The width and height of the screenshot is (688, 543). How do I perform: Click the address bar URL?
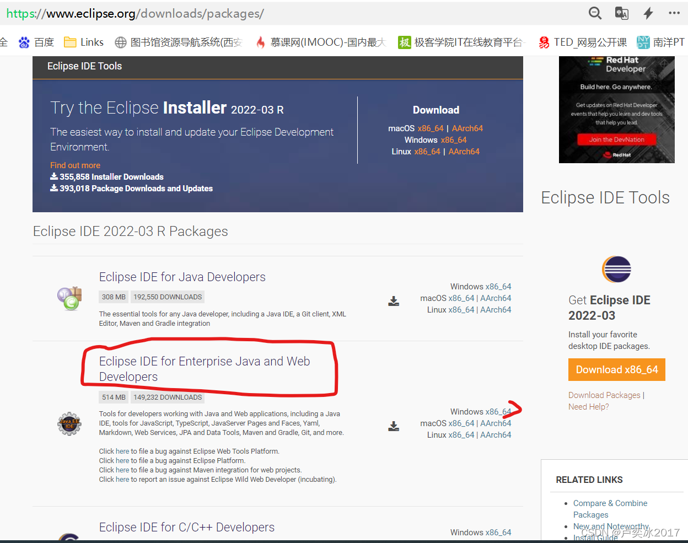pos(135,13)
